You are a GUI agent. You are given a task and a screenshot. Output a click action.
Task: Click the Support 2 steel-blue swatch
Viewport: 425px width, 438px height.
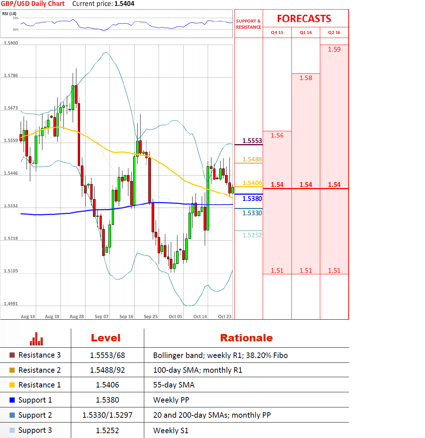point(12,415)
